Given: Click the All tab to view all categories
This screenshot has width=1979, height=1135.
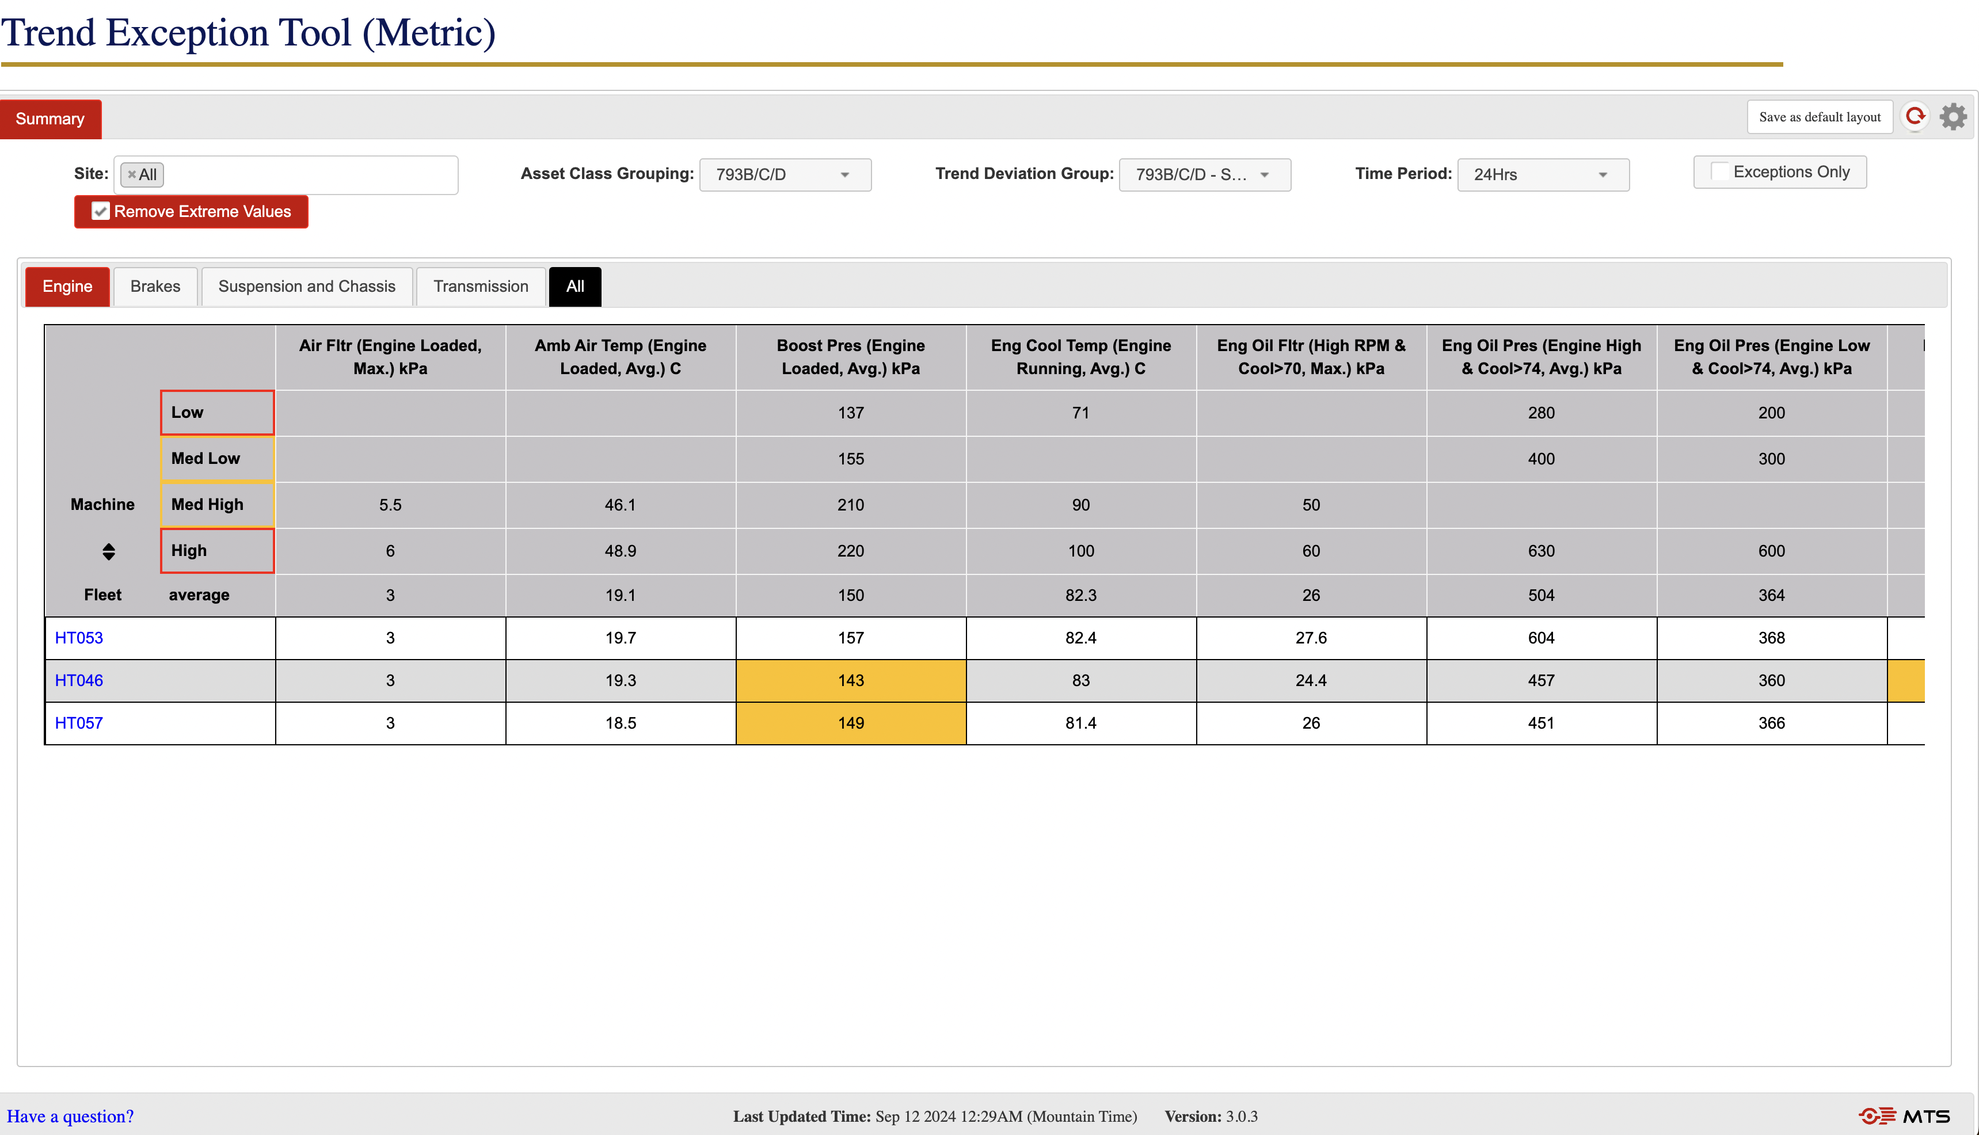Looking at the screenshot, I should click(573, 287).
